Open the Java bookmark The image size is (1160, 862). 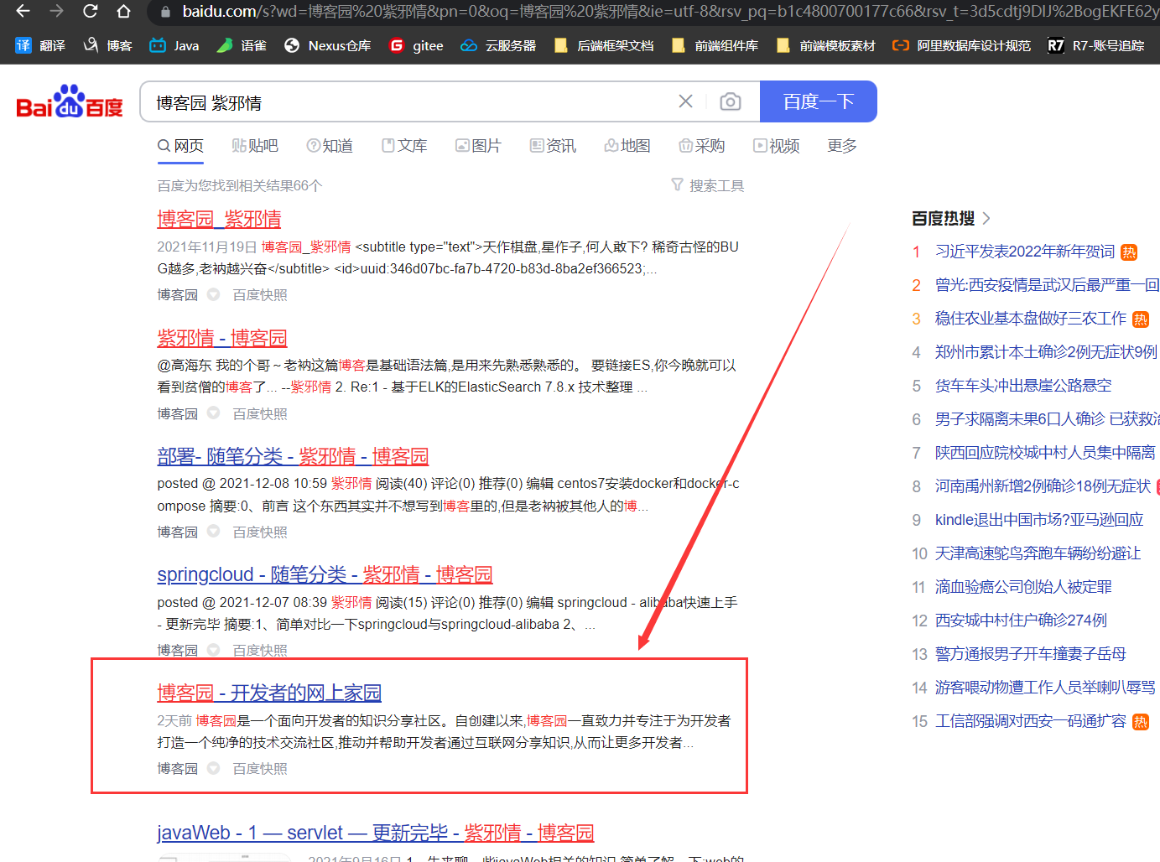[174, 45]
